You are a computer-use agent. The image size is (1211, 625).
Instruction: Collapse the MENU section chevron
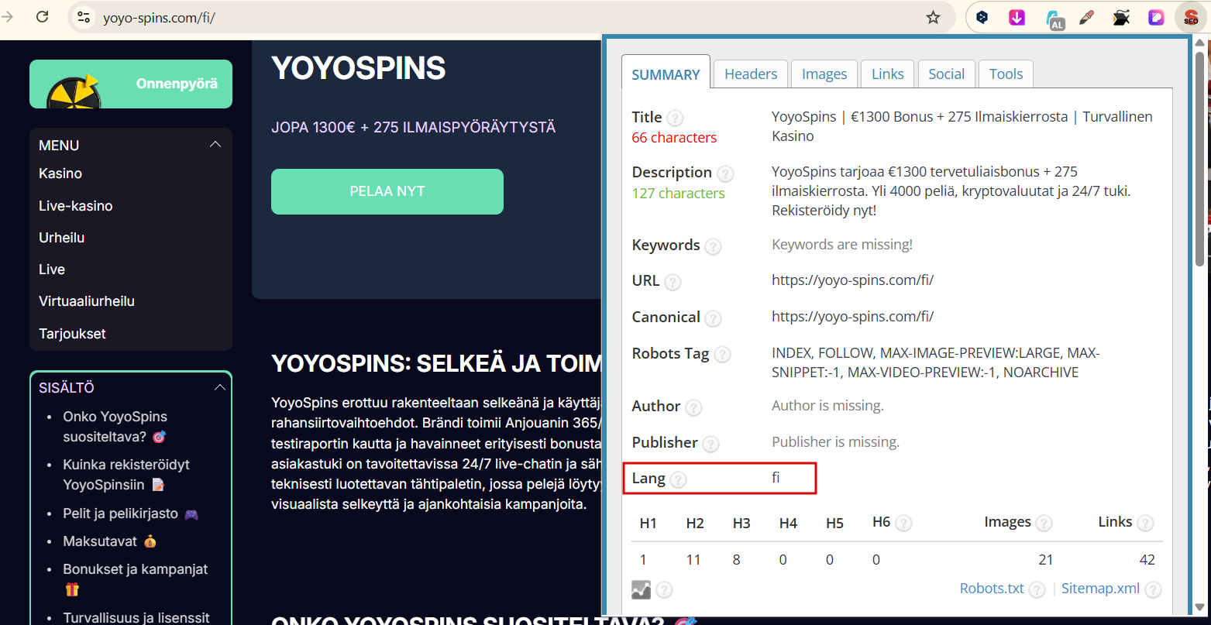[x=215, y=145]
